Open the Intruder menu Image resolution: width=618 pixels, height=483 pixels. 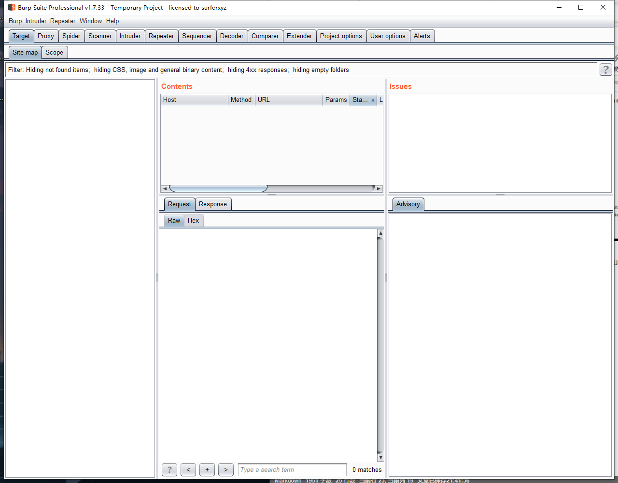point(36,21)
